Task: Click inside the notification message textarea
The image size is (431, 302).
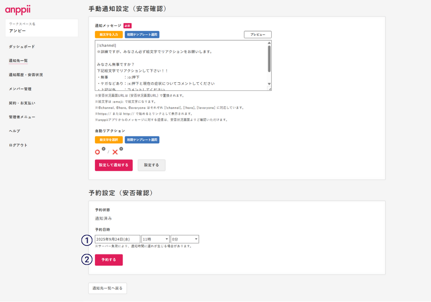Action: click(181, 65)
